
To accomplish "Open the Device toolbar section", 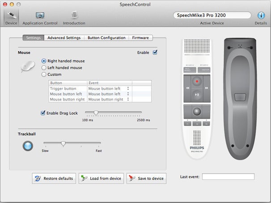I will [x=11, y=17].
